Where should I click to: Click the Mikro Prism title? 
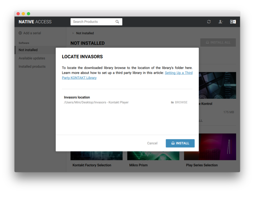(138, 165)
